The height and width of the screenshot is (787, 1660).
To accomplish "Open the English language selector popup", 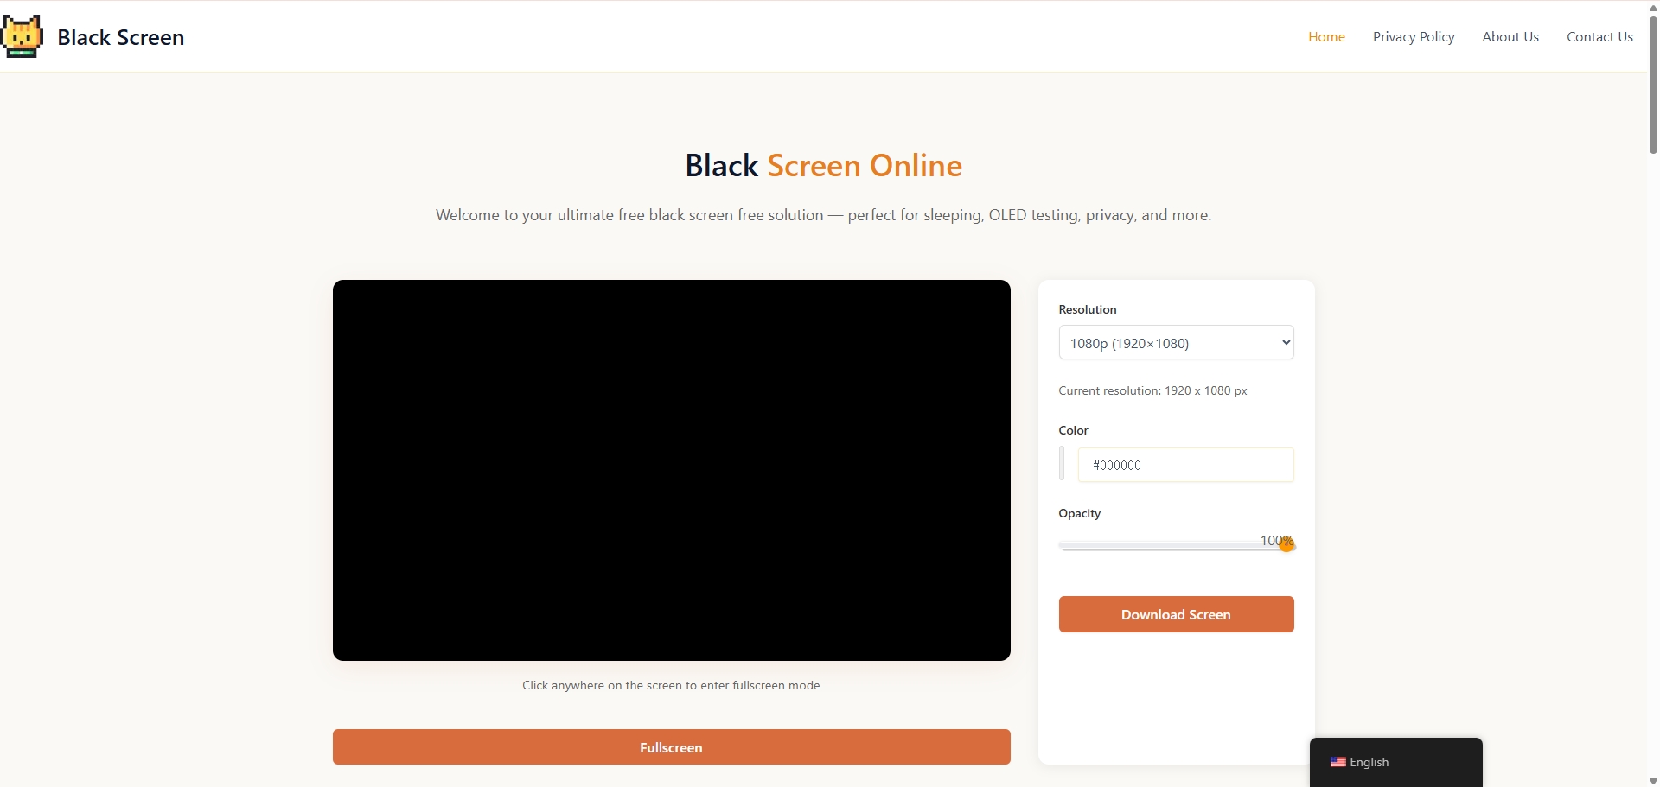I will tap(1370, 762).
